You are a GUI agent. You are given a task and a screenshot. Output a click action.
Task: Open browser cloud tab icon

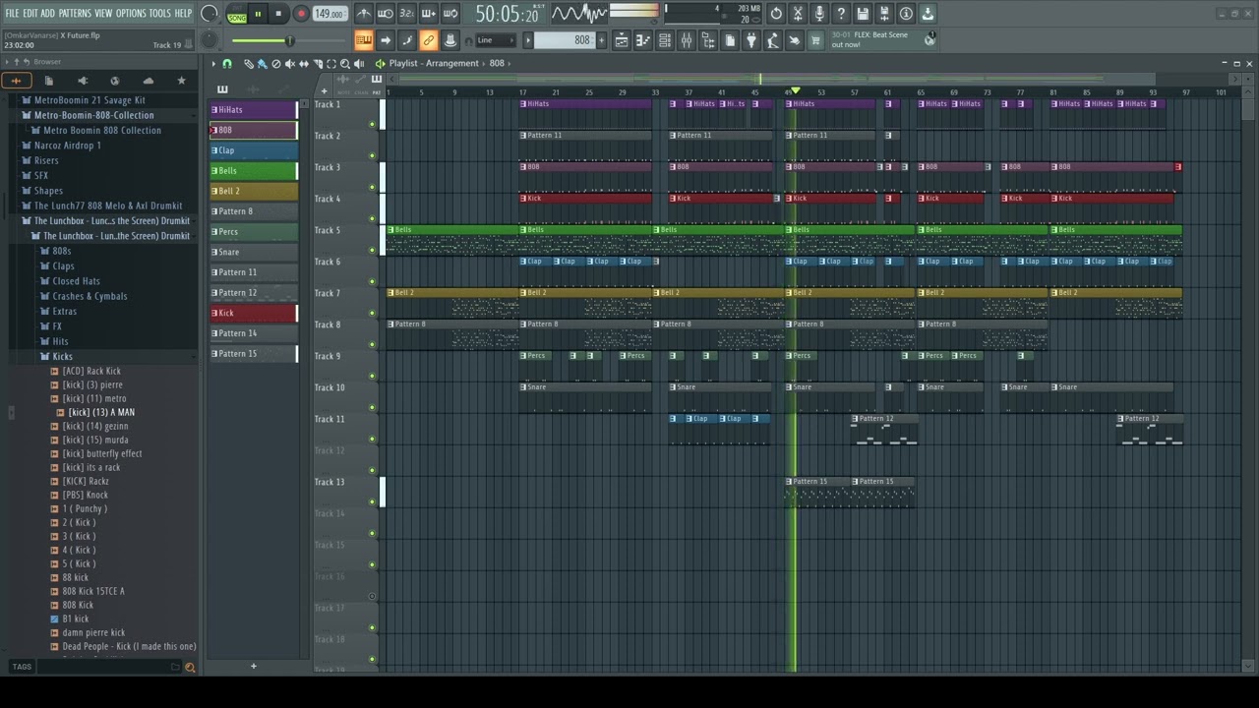coord(149,81)
